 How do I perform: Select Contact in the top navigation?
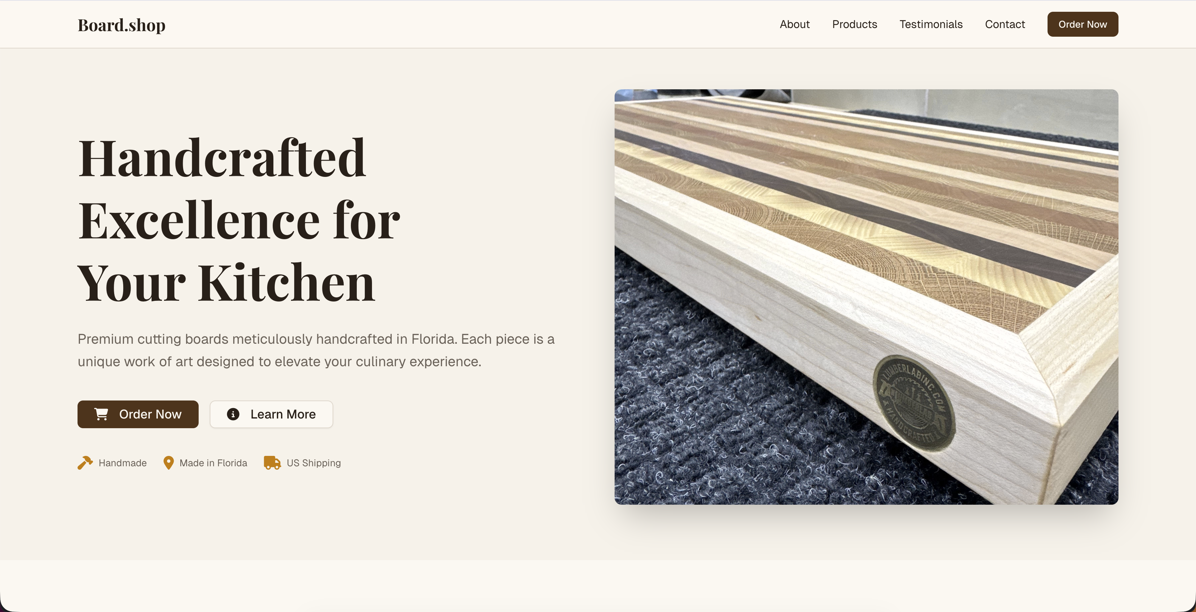[1005, 24]
